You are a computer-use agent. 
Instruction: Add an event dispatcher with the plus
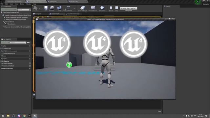(x=30, y=69)
